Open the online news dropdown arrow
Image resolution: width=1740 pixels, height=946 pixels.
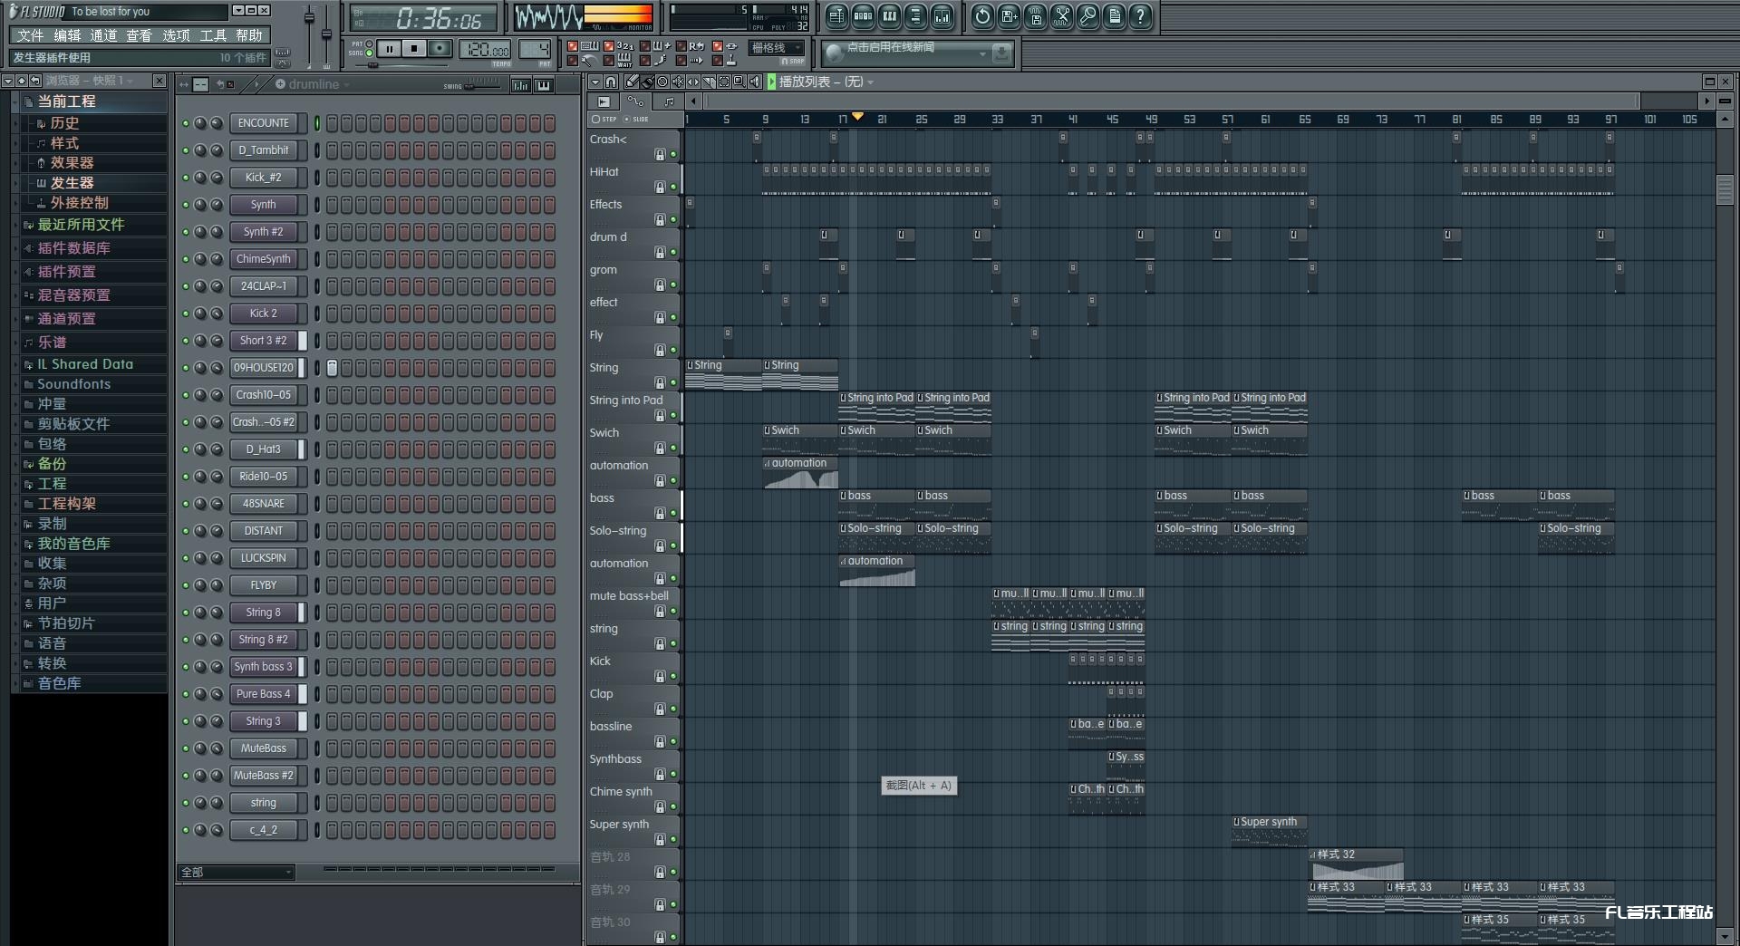(x=982, y=54)
